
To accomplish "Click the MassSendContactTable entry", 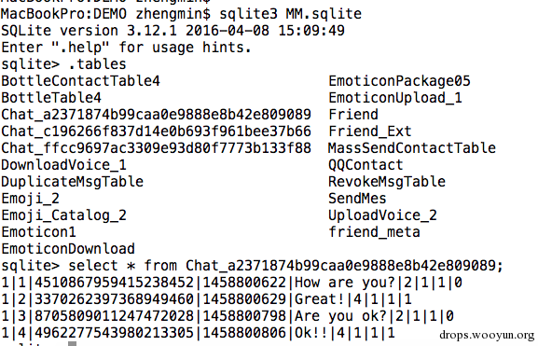I will (x=412, y=148).
